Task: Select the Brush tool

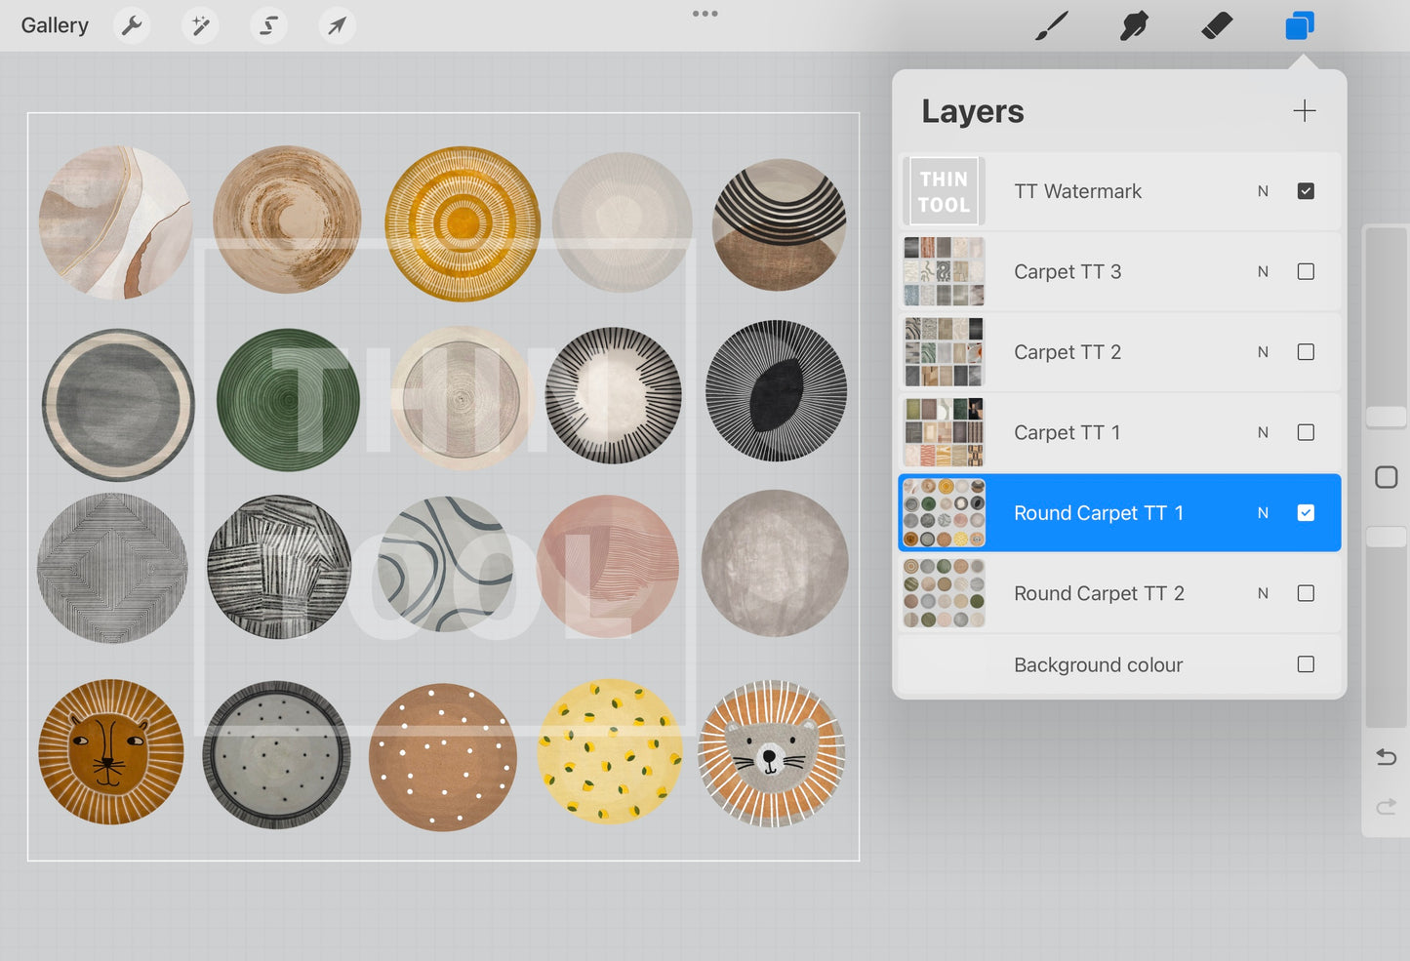Action: (x=1051, y=25)
